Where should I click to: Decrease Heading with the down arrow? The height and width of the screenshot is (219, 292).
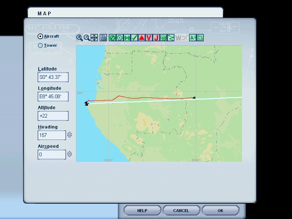pos(69,137)
